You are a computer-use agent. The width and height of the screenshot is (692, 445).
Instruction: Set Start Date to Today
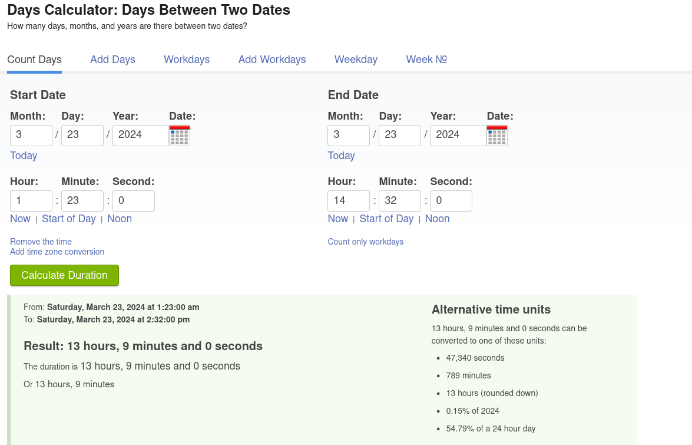pyautogui.click(x=24, y=156)
